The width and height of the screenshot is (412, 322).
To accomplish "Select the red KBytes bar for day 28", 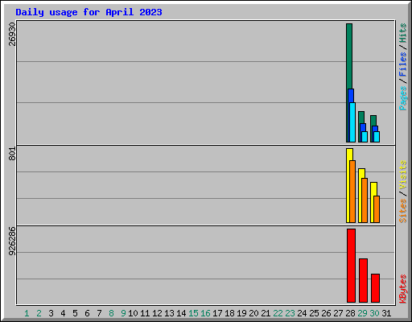I will (351, 266).
